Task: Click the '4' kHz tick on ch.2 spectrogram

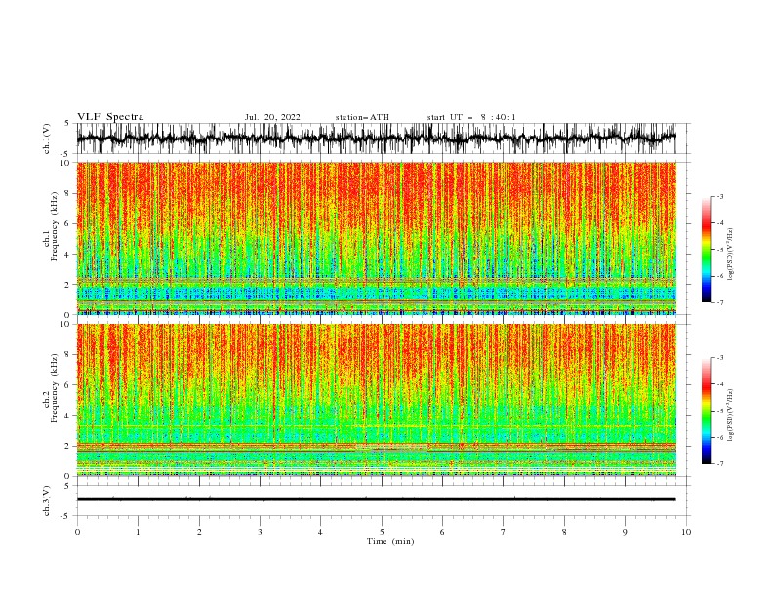Action: pos(68,416)
